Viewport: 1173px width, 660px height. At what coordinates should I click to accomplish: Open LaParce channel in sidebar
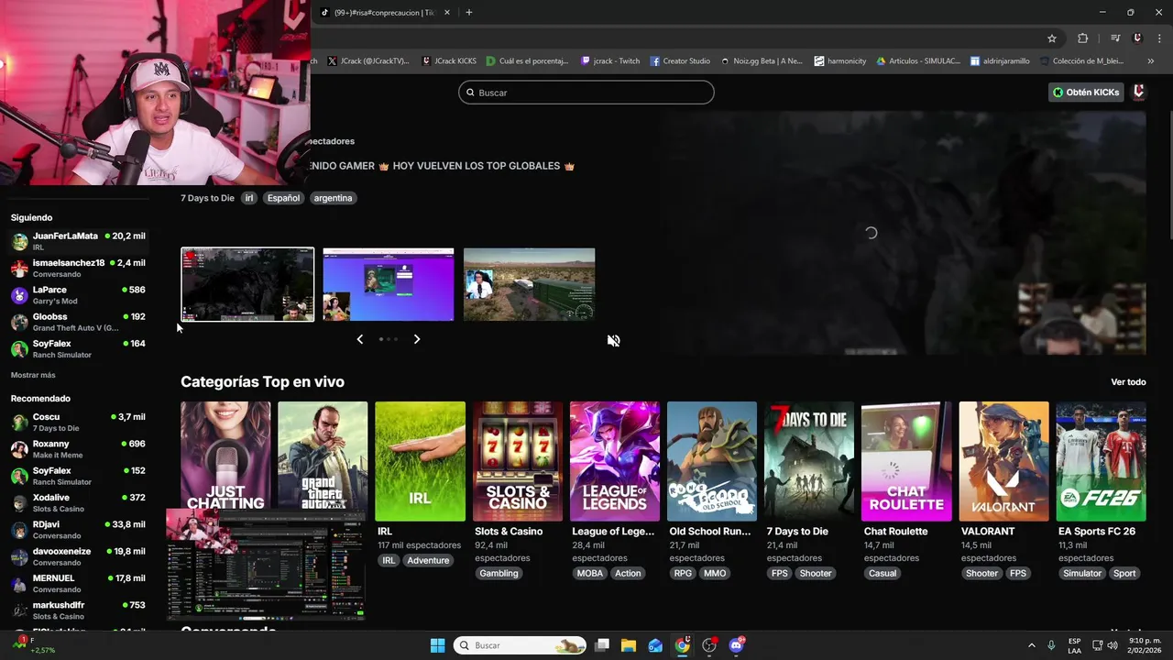(78, 295)
